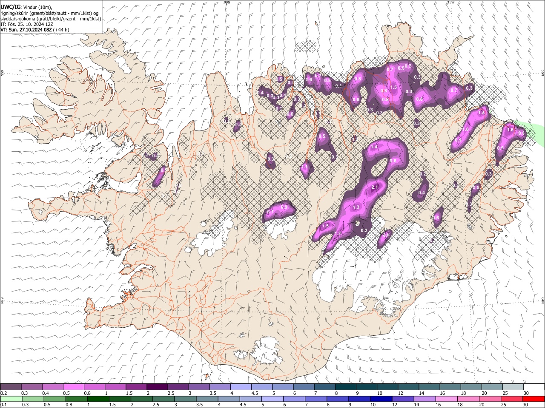Click the 'slydda/snjókoma' legend description line
The image size is (545, 408).
pyautogui.click(x=51, y=19)
